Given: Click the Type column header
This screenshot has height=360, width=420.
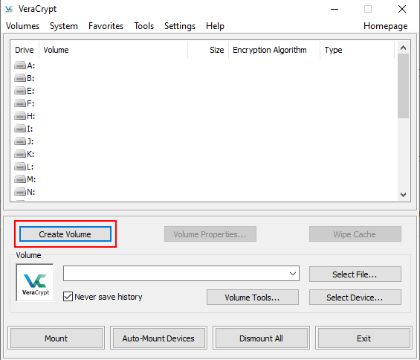Looking at the screenshot, I should point(358,50).
